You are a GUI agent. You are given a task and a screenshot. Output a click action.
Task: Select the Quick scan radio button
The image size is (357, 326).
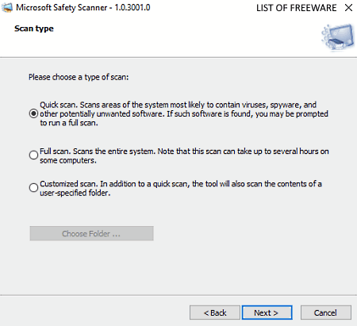pyautogui.click(x=33, y=113)
